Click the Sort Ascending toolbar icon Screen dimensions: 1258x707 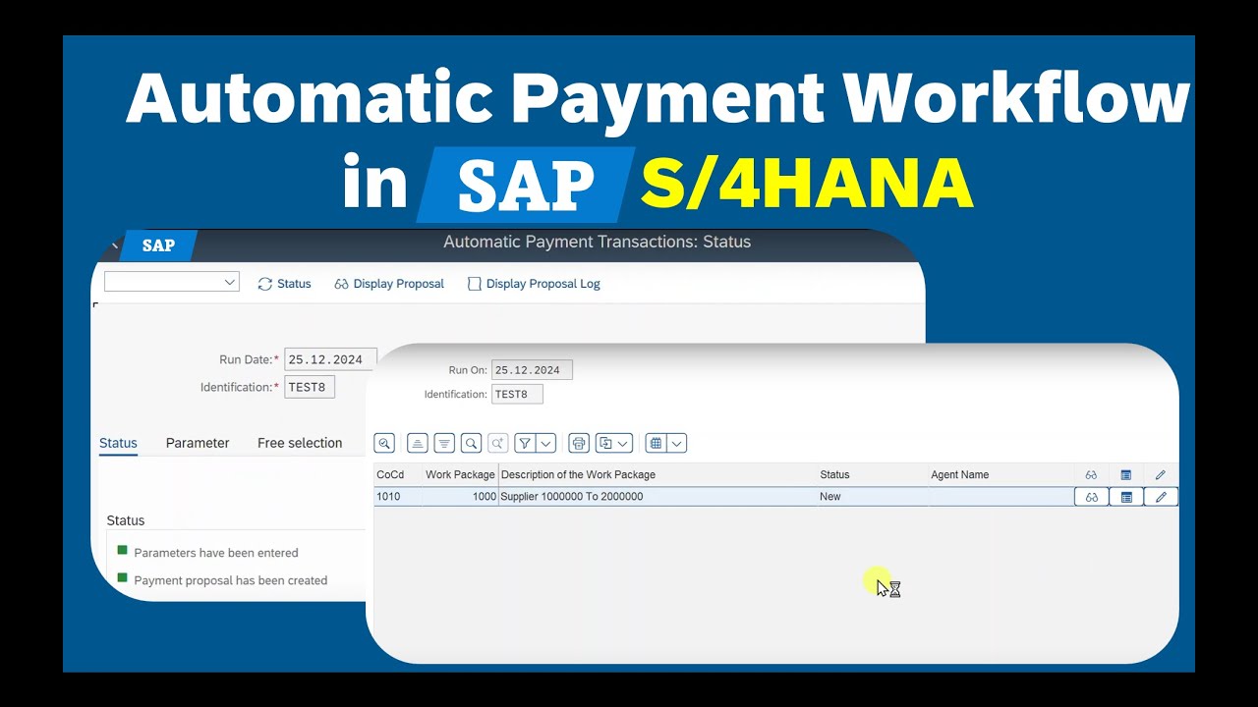(418, 443)
